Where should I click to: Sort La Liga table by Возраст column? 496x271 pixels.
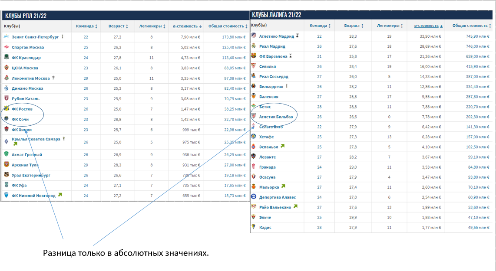pos(354,26)
